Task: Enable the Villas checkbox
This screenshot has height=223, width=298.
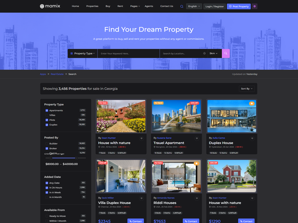Action: [47, 115]
